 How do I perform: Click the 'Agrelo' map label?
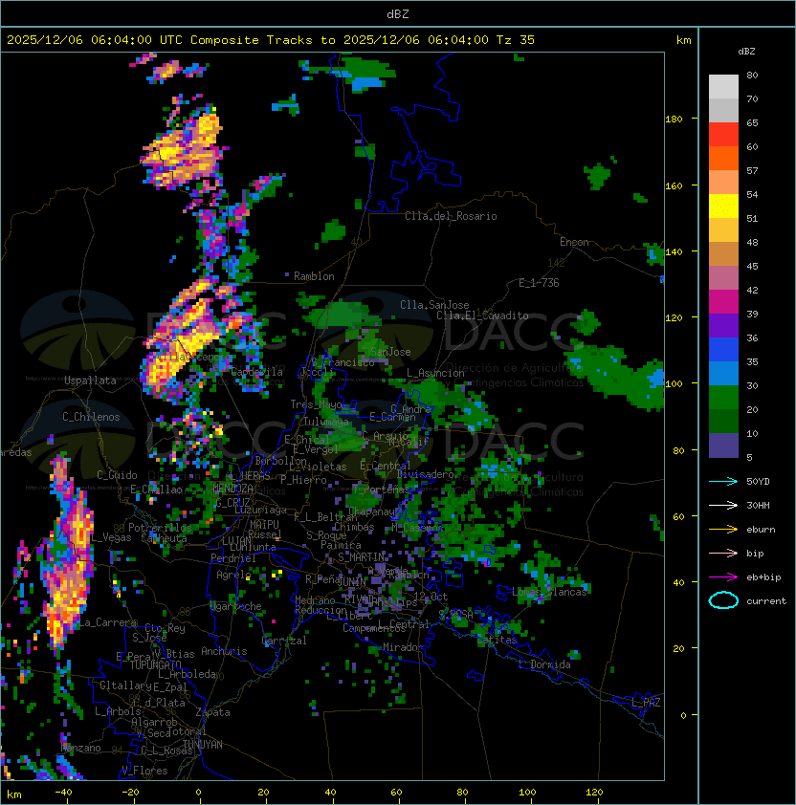pos(233,575)
